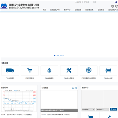Open the region selection dropdown
This screenshot has height=118, width=118.
[103, 109]
